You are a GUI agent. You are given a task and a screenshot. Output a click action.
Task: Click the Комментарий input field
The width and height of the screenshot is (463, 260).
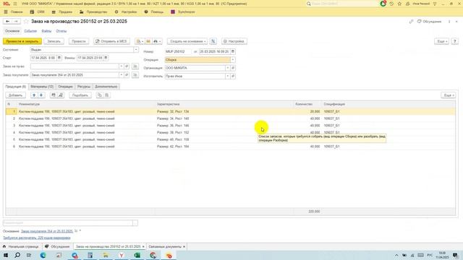(x=68, y=223)
